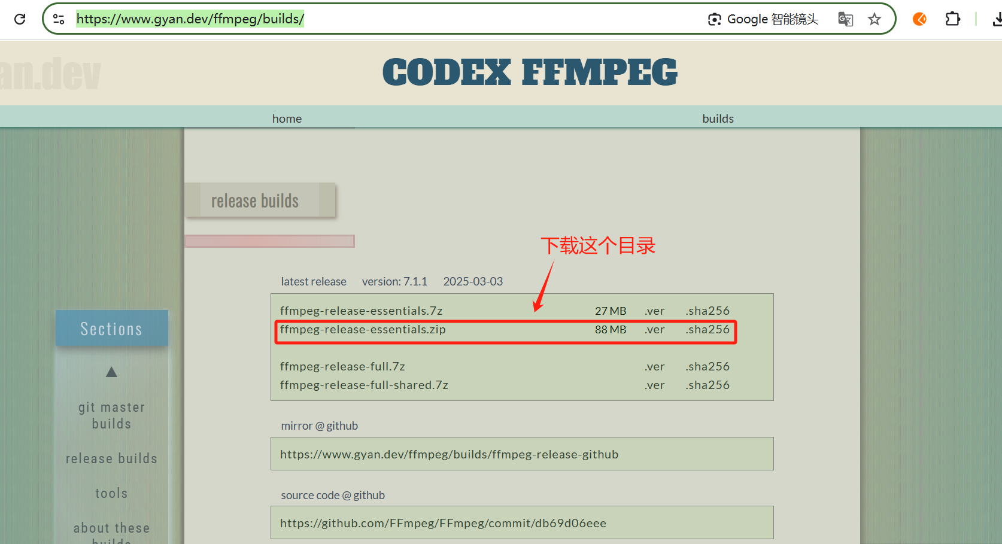1002x544 pixels.
Task: Open the FFmpeg GitHub commit db69d06eee link
Action: (x=443, y=523)
